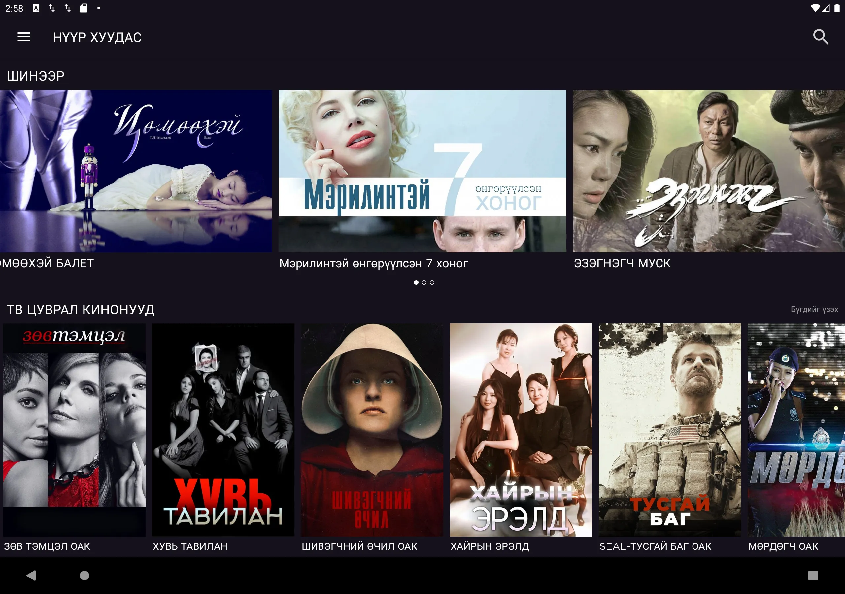Viewport: 845px width, 594px height.
Task: Open SEAL-ТУСГАЙ БАГ series poster
Action: pyautogui.click(x=670, y=429)
